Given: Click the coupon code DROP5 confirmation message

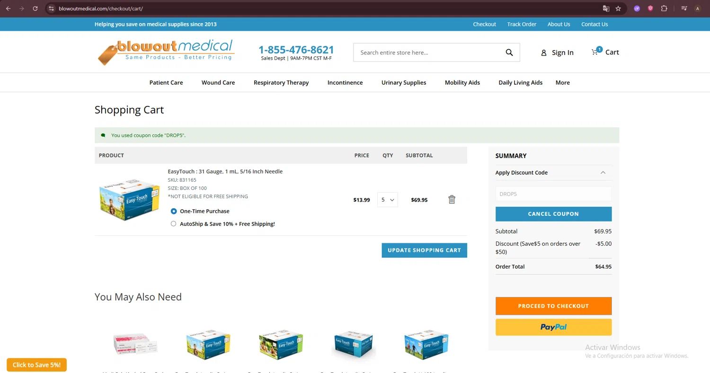Looking at the screenshot, I should point(148,135).
